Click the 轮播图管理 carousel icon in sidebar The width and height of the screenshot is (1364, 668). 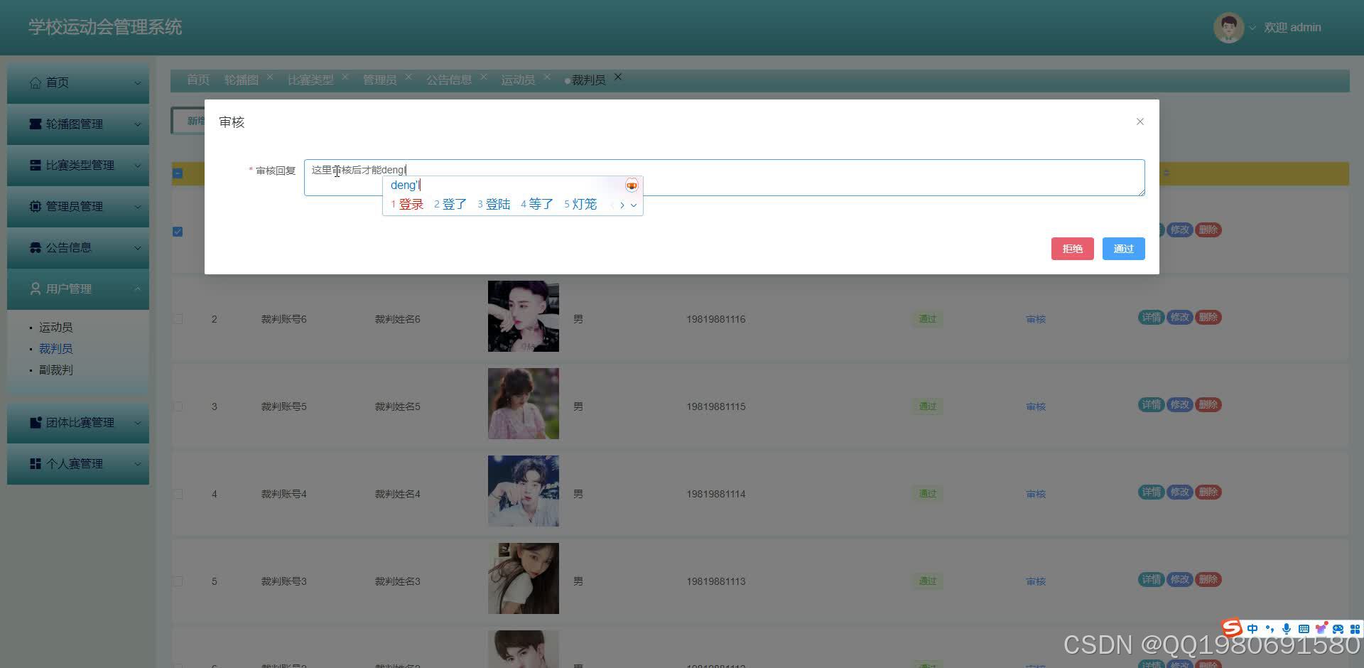point(36,124)
